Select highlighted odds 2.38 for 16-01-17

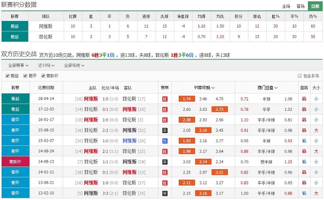pos(187,120)
